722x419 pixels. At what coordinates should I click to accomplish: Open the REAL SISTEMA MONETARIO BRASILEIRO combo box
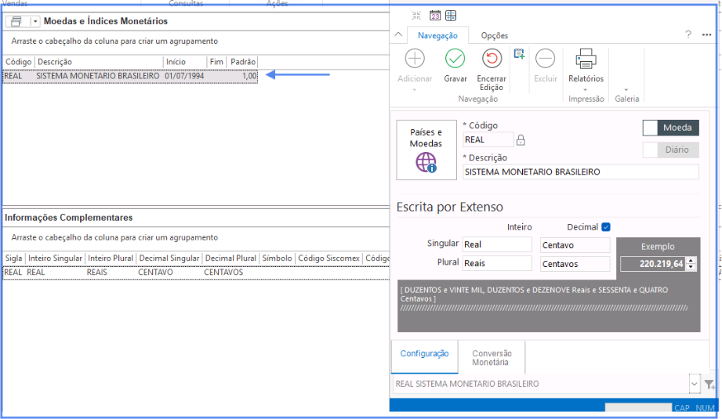695,384
